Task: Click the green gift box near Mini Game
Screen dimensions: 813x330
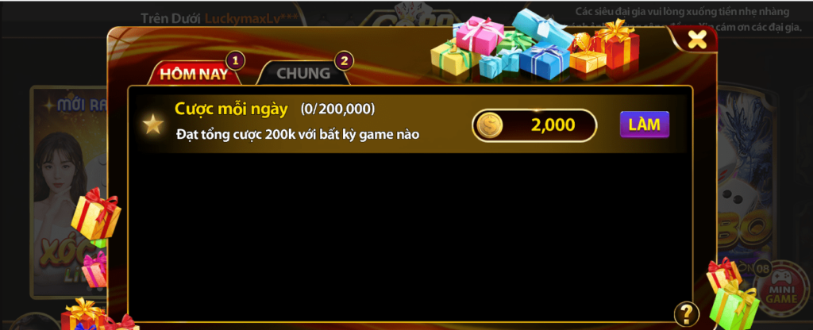Action: [734, 305]
